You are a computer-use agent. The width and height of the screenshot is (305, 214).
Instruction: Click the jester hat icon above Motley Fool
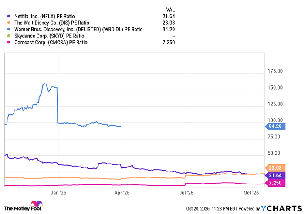click(36, 204)
